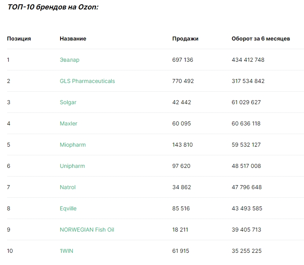Click the ТОП-10 брендов на Ozon heading
Viewport: 304px width, 265px height.
[53, 7]
